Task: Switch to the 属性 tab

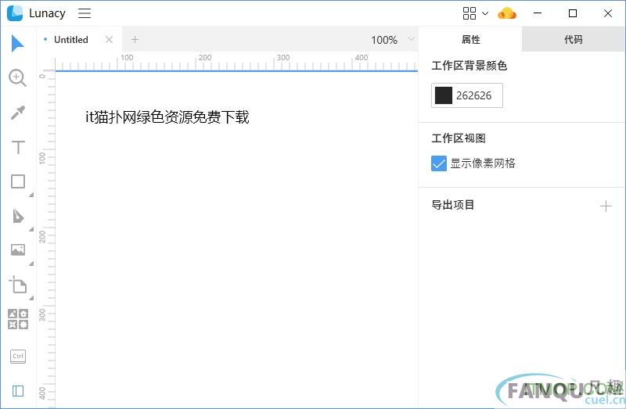Action: (470, 39)
